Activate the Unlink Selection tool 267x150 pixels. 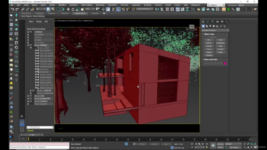click(28, 9)
